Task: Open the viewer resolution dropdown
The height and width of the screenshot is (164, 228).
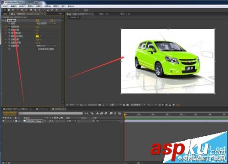Action: tap(116, 105)
